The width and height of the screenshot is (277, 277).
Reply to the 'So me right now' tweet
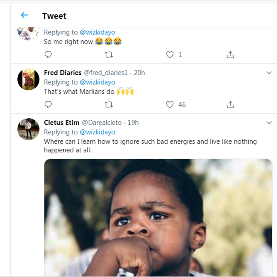coord(48,54)
